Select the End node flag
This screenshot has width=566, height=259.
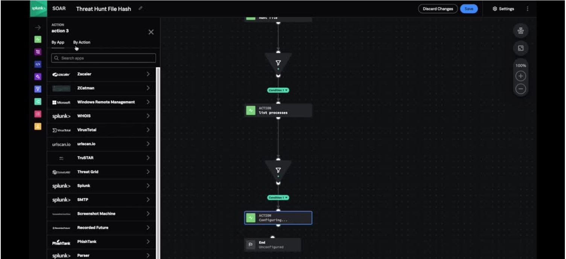pos(251,245)
